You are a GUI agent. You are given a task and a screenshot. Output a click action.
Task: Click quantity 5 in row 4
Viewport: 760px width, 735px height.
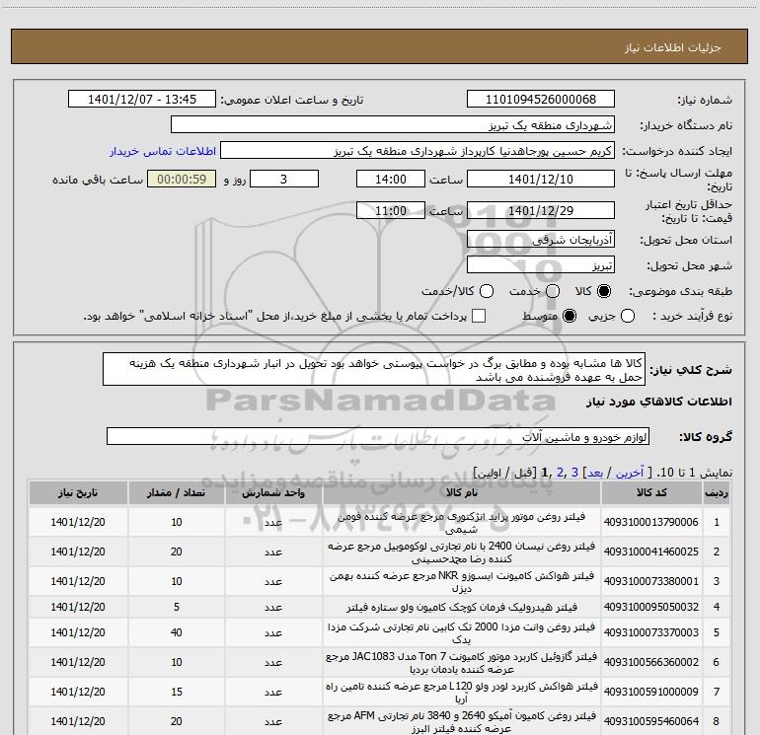177,607
